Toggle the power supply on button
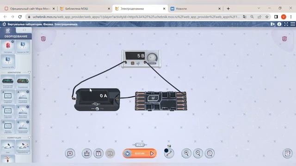This screenshot has height=166, width=296. 133,63
